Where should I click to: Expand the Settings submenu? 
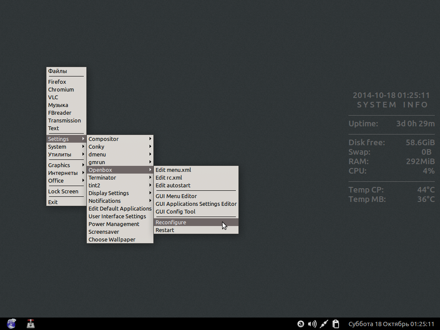coord(66,139)
